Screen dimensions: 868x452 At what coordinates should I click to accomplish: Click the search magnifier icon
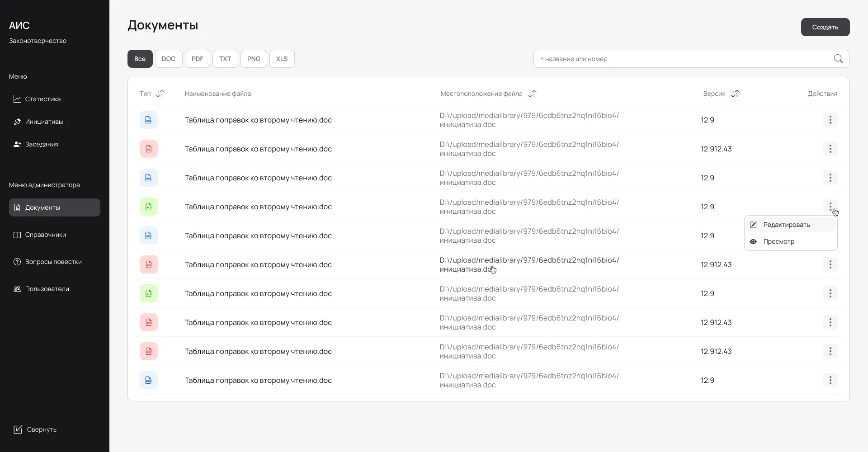click(838, 59)
